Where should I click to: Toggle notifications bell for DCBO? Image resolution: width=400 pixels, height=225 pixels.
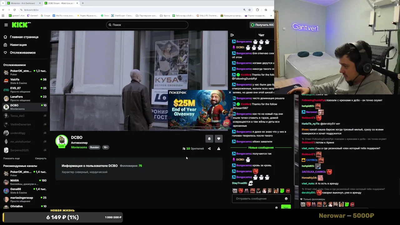pyautogui.click(x=209, y=138)
